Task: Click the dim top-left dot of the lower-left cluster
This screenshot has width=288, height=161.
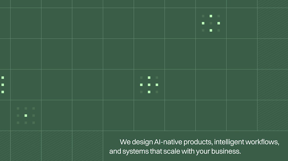Action: (18, 108)
